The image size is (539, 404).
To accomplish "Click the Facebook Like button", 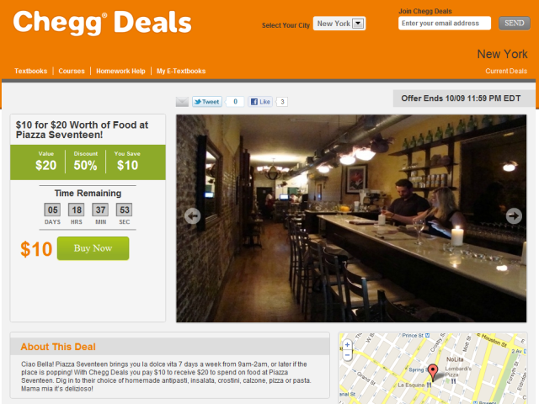I will (260, 102).
